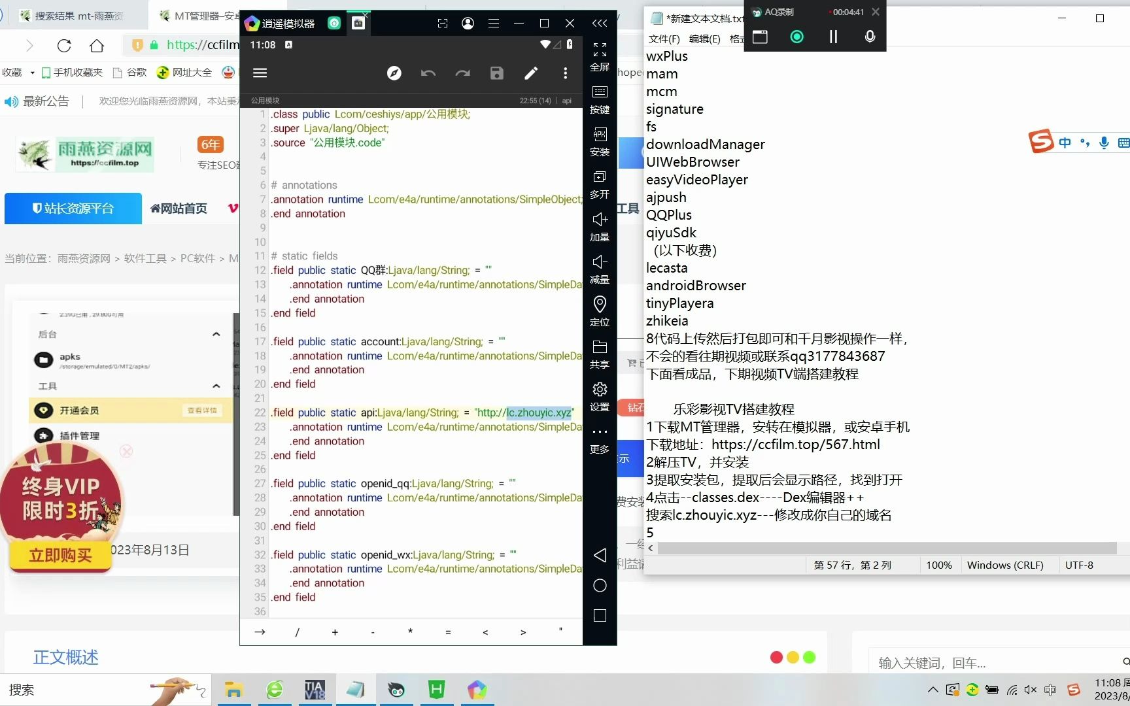The height and width of the screenshot is (706, 1130).
Task: Open the TIA V18 taskbar application
Action: tap(315, 690)
